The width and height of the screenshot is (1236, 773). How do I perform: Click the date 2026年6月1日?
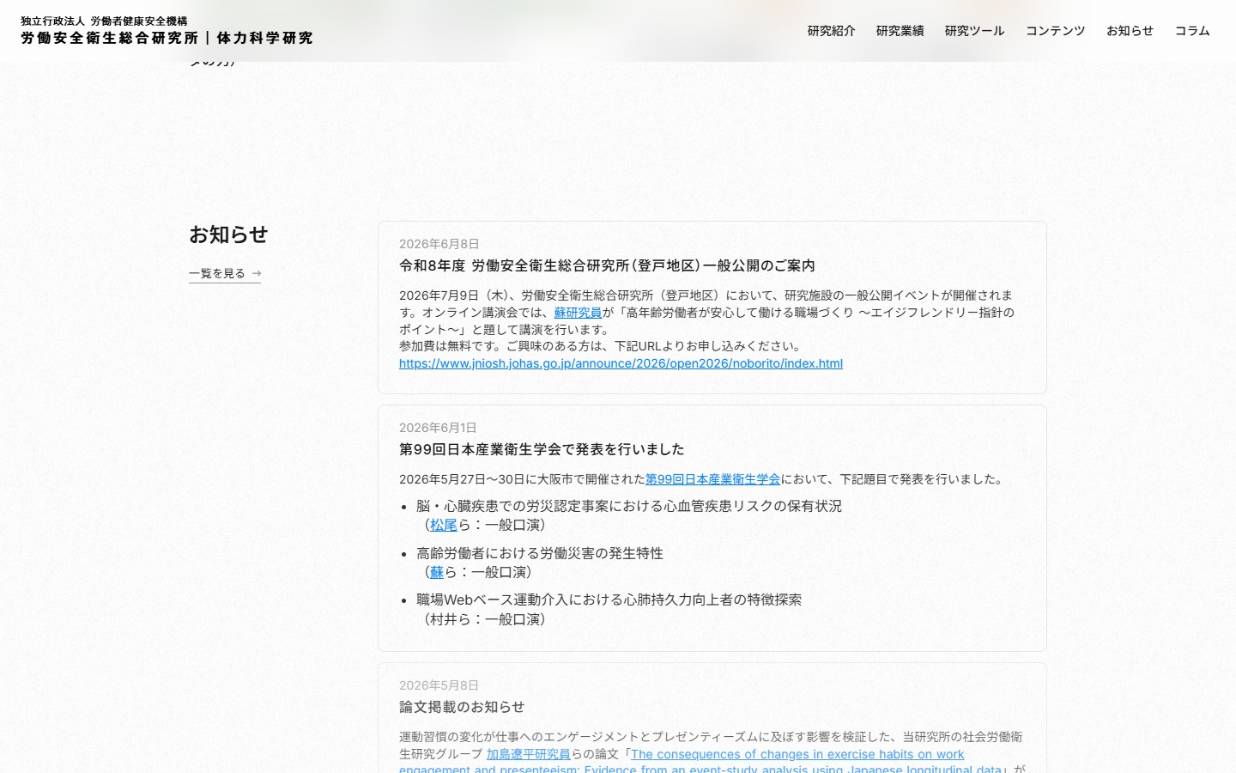(x=438, y=428)
